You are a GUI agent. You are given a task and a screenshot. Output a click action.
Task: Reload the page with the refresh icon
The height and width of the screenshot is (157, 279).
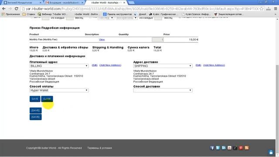(x=17, y=9)
